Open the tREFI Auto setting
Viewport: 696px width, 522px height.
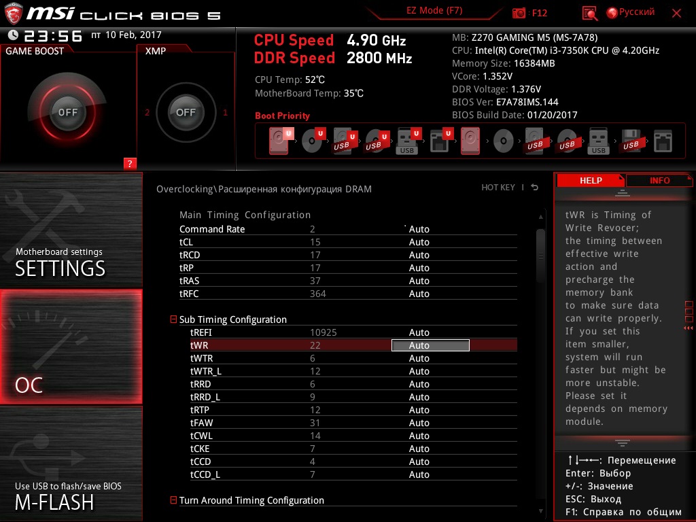(x=419, y=332)
